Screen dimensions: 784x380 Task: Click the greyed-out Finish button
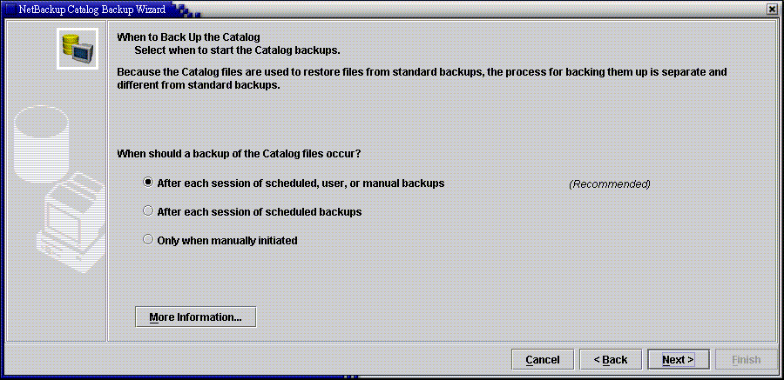click(x=746, y=359)
